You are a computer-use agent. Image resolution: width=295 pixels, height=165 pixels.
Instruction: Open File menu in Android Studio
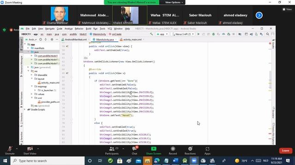click(x=28, y=28)
